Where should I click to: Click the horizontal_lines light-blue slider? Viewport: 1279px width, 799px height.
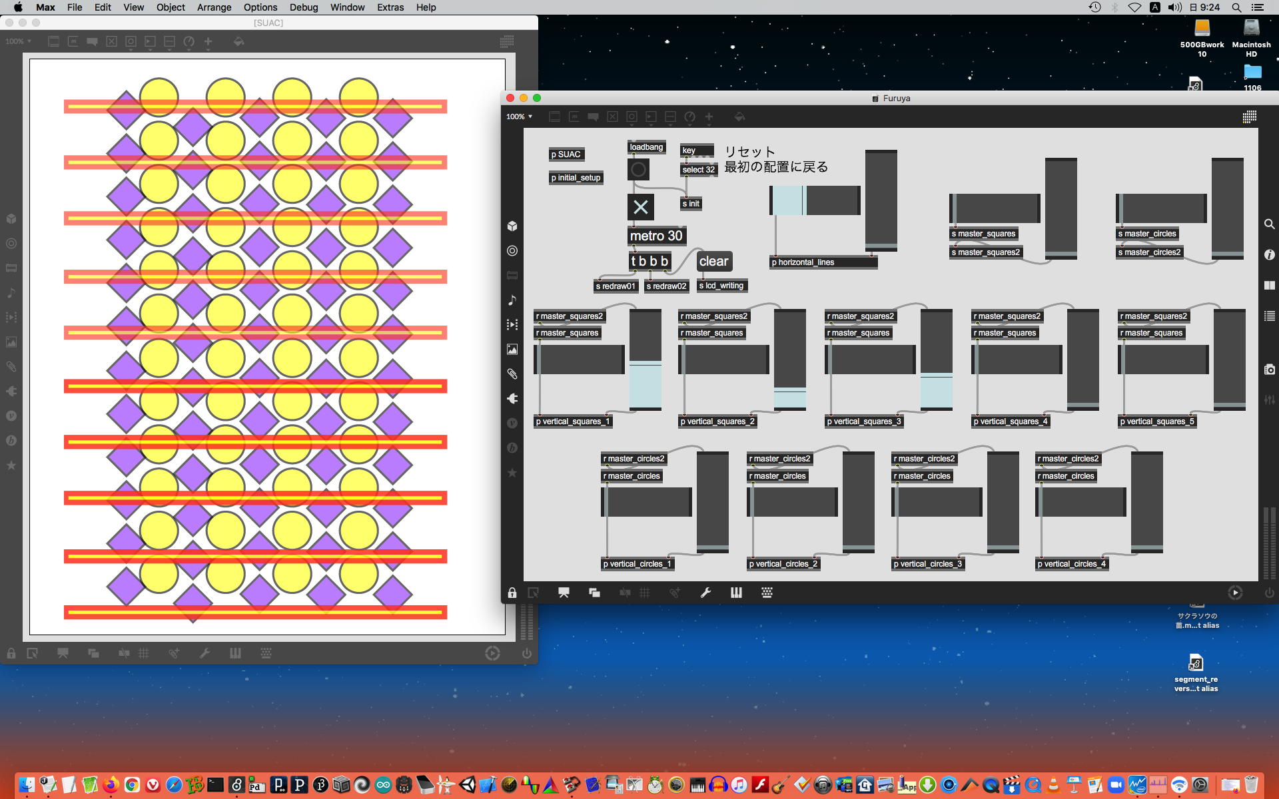pyautogui.click(x=788, y=200)
